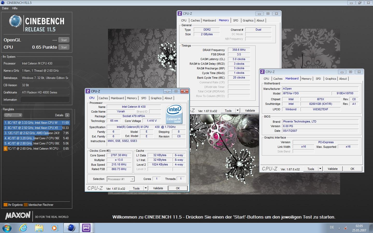
Task: Open Memory tab in CPU-Z Mainboard window
Action: (306, 79)
